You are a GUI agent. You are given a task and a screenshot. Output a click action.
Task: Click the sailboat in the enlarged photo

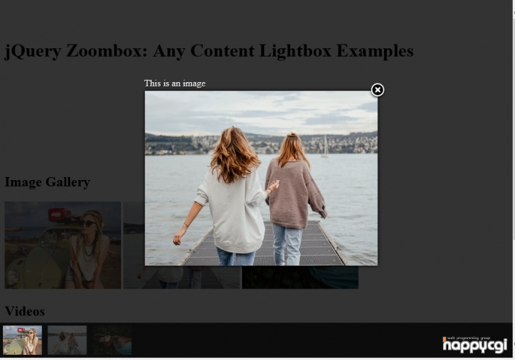[x=325, y=147]
